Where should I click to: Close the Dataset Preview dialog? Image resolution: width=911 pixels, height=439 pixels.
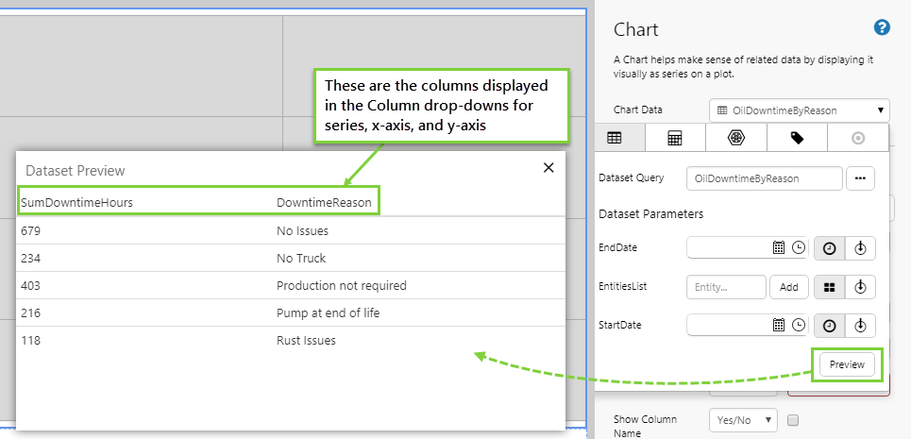(548, 167)
